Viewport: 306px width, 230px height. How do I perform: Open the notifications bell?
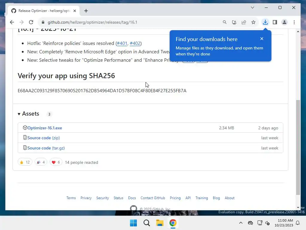[x=298, y=223]
